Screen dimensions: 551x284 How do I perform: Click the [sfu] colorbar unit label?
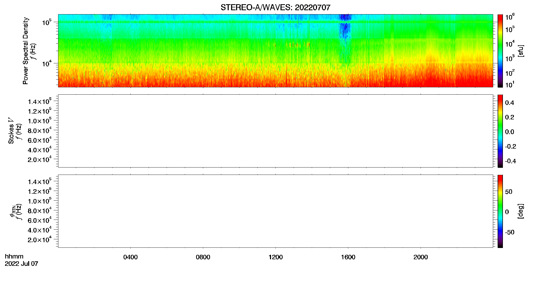[x=521, y=51]
